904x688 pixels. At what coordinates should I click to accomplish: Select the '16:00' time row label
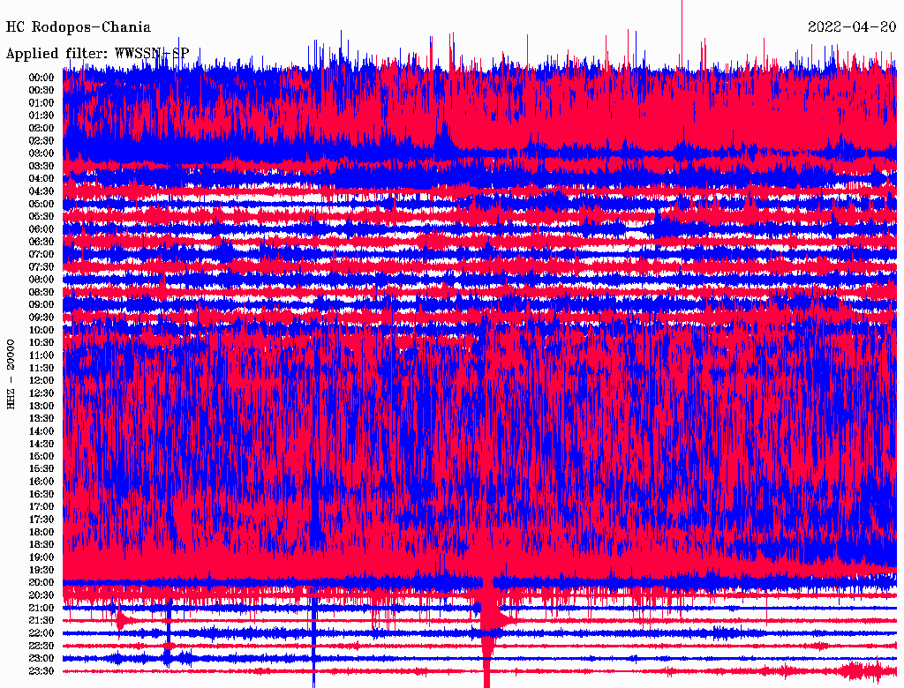tap(41, 482)
